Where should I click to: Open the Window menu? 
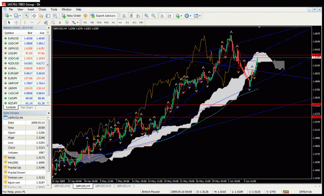pos(66,9)
